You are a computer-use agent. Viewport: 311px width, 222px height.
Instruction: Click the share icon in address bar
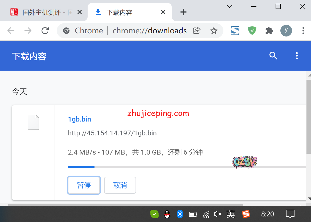tap(197, 31)
